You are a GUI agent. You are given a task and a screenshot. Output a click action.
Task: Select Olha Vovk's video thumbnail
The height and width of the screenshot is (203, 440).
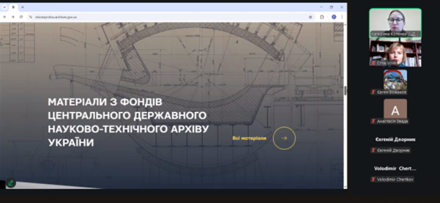[x=395, y=53]
